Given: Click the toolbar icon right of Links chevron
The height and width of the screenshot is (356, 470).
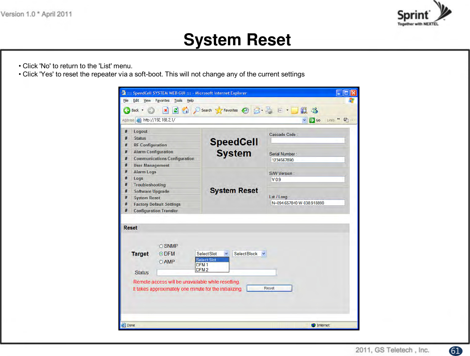Looking at the screenshot, I should click(346, 120).
